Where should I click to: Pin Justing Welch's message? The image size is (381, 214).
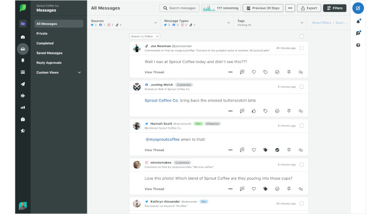pos(289,111)
